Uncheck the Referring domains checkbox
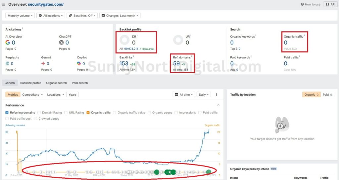Viewport: 339px width, 180px height. coord(7,113)
